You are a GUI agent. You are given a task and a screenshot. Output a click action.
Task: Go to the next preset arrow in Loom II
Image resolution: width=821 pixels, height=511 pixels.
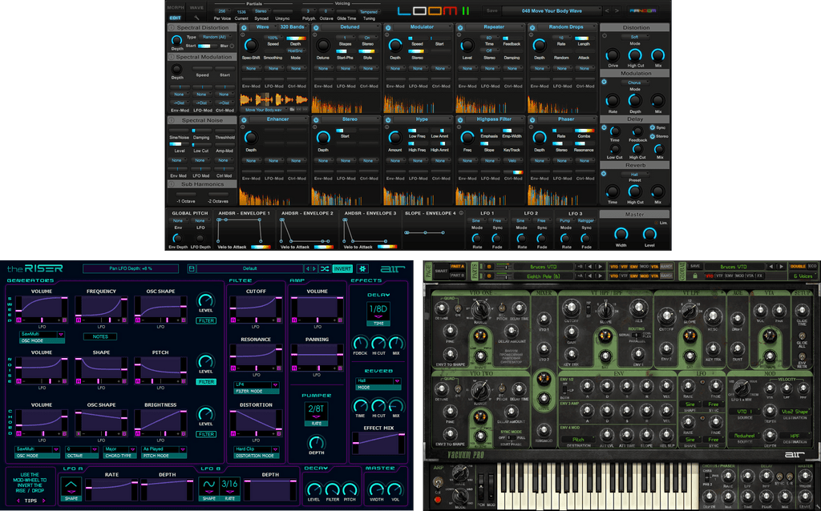[617, 10]
